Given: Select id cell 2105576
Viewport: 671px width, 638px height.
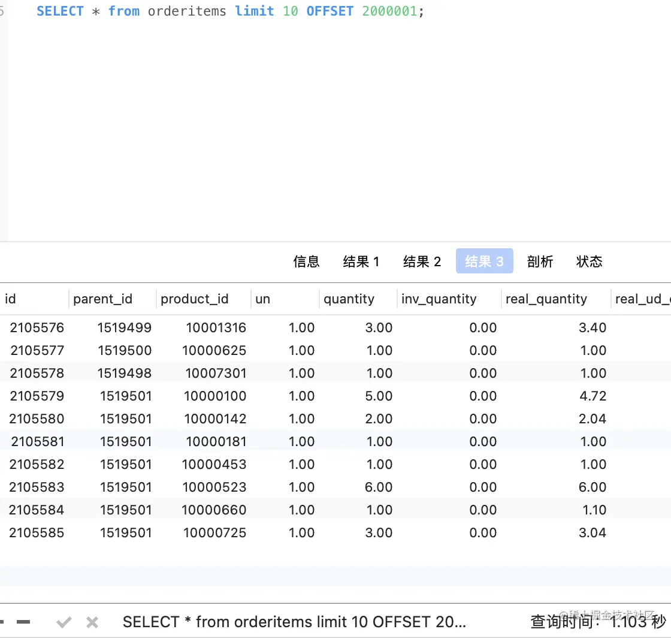Looking at the screenshot, I should pos(37,327).
